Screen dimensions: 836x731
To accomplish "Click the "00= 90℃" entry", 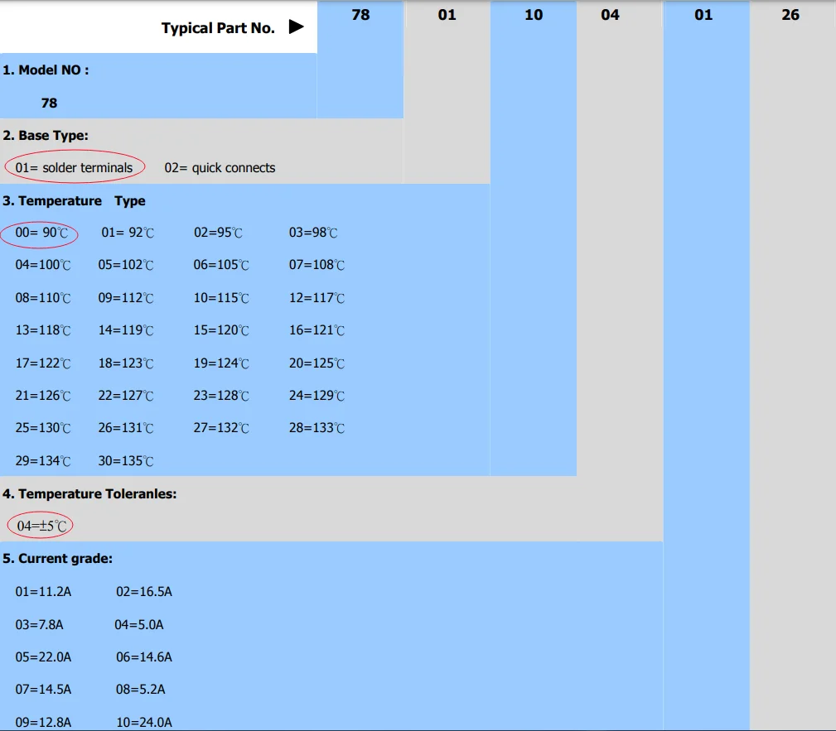I will (41, 233).
